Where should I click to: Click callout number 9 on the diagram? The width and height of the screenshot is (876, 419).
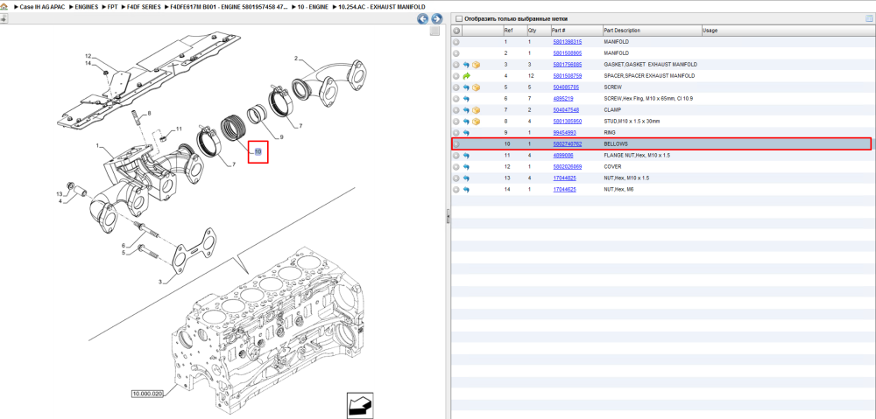click(x=281, y=136)
